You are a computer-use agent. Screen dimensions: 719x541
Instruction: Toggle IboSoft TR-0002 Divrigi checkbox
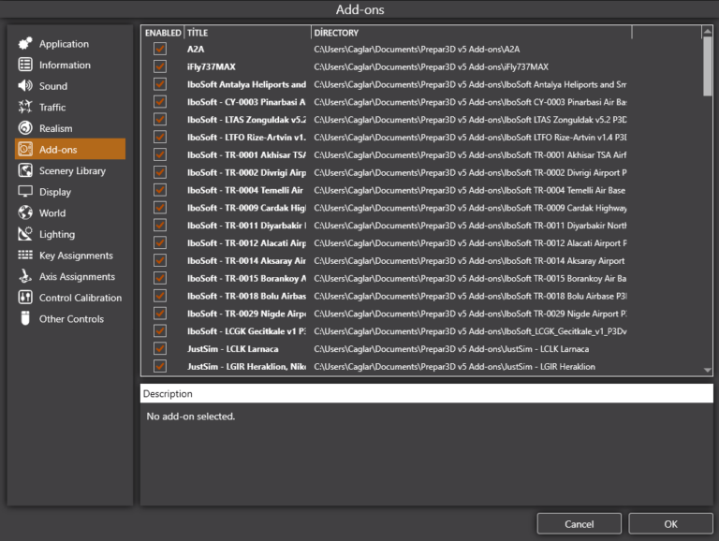click(x=159, y=172)
